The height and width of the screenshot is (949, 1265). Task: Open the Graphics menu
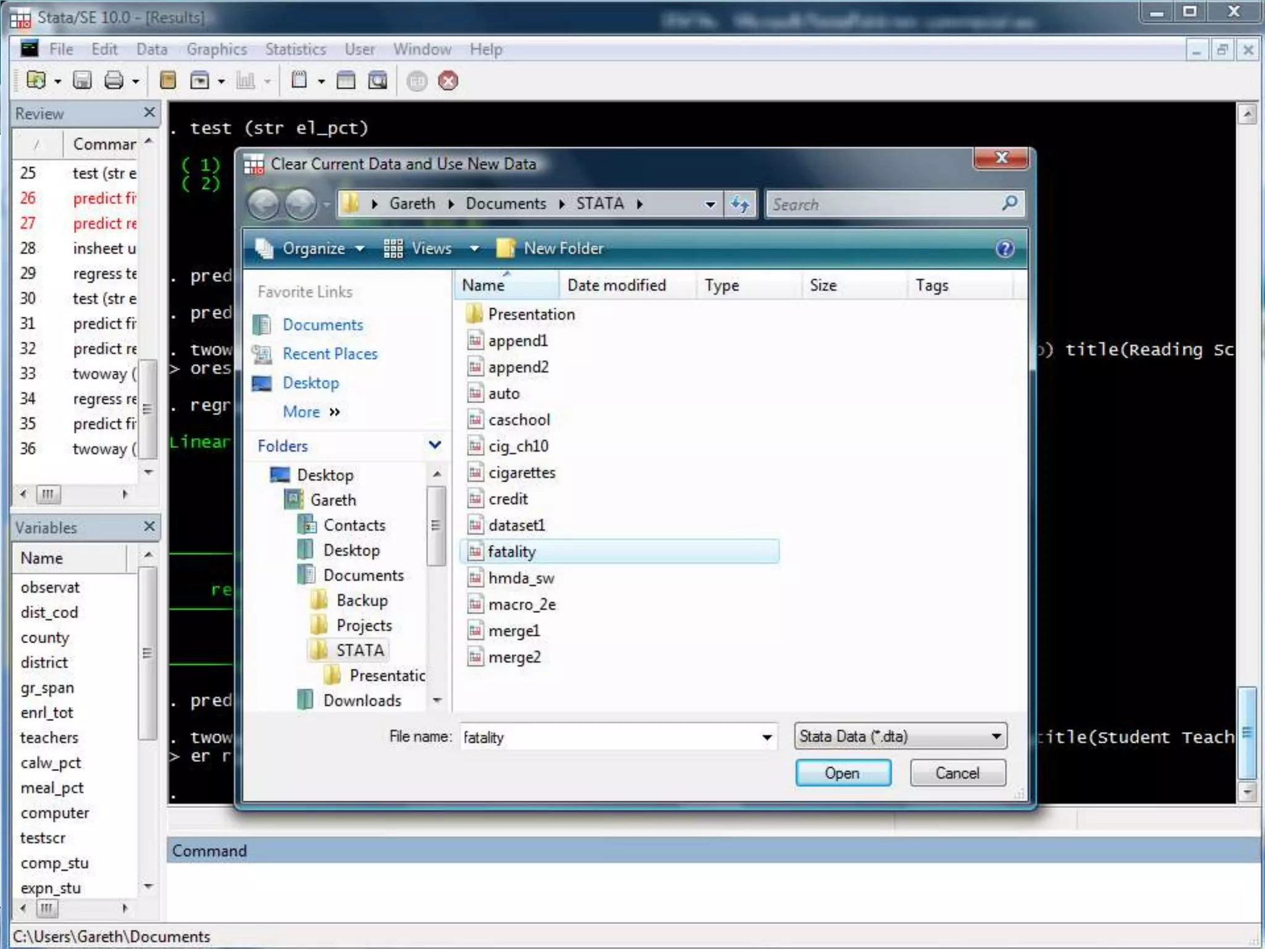216,49
